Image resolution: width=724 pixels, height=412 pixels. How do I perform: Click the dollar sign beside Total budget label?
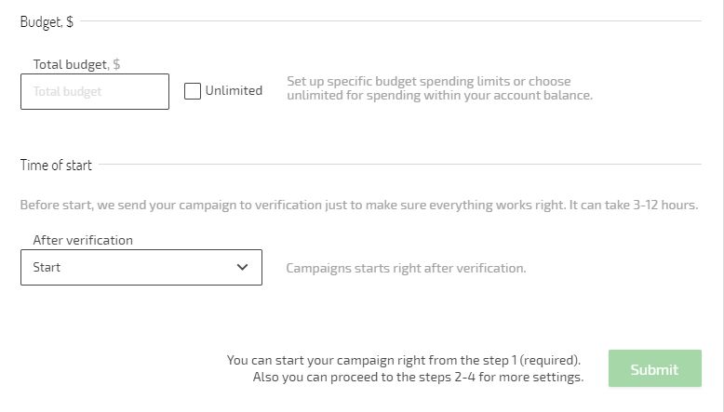[x=116, y=64]
